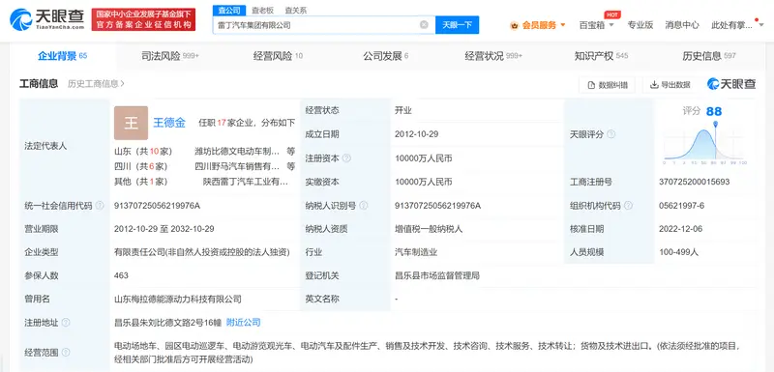
Task: Click the 导出数据 download button
Action: [670, 85]
